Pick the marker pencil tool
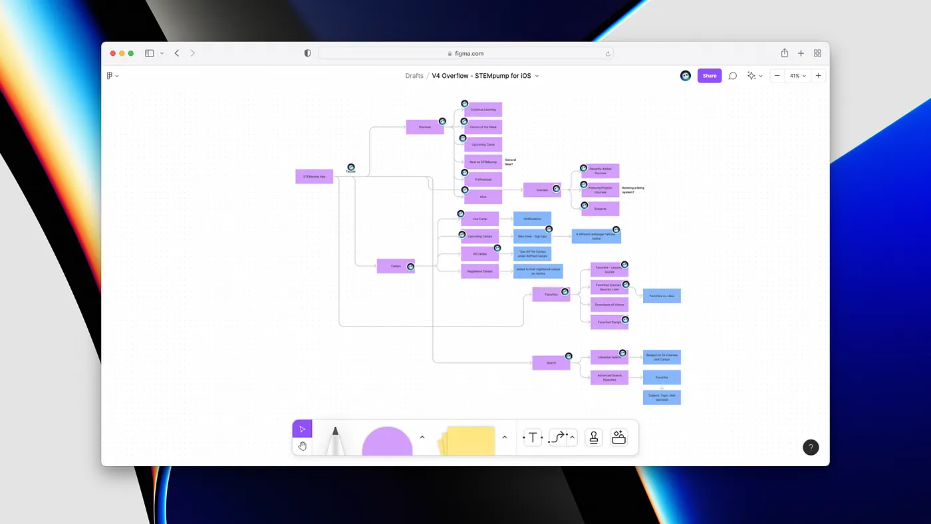The width and height of the screenshot is (931, 524). [335, 440]
